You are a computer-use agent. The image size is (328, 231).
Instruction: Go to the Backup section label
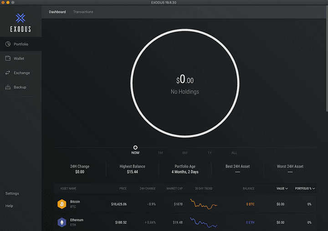(x=20, y=87)
